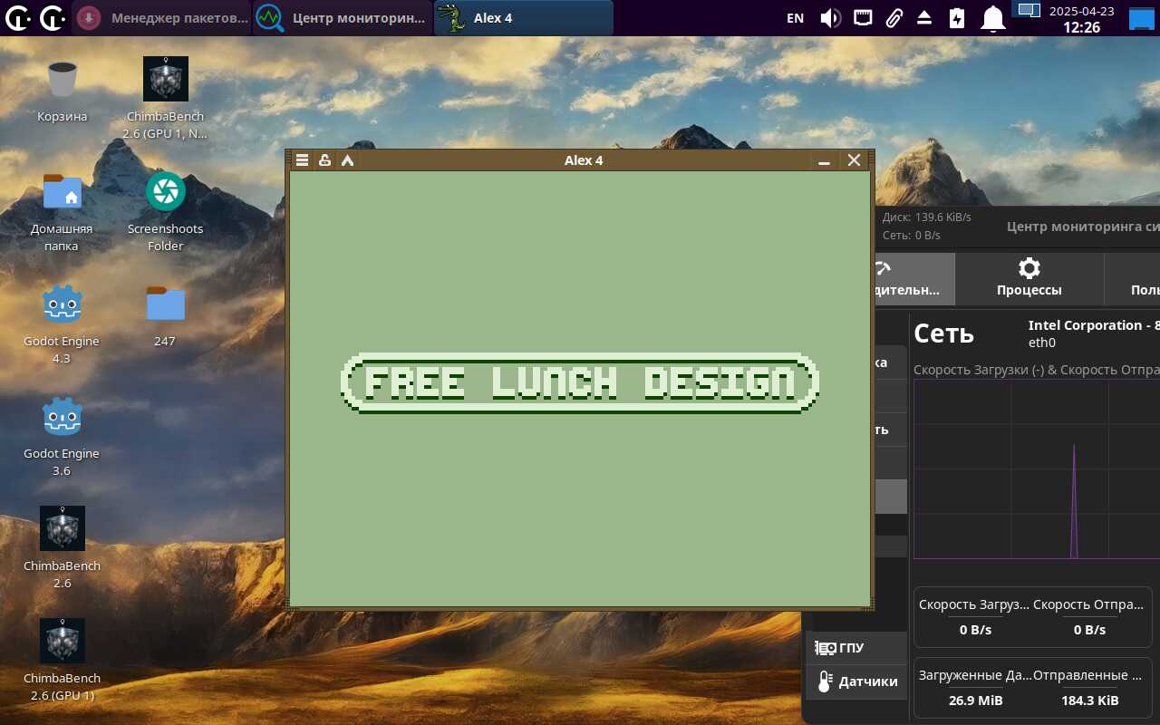
Task: Close the Alex 4 game window
Action: [x=854, y=160]
